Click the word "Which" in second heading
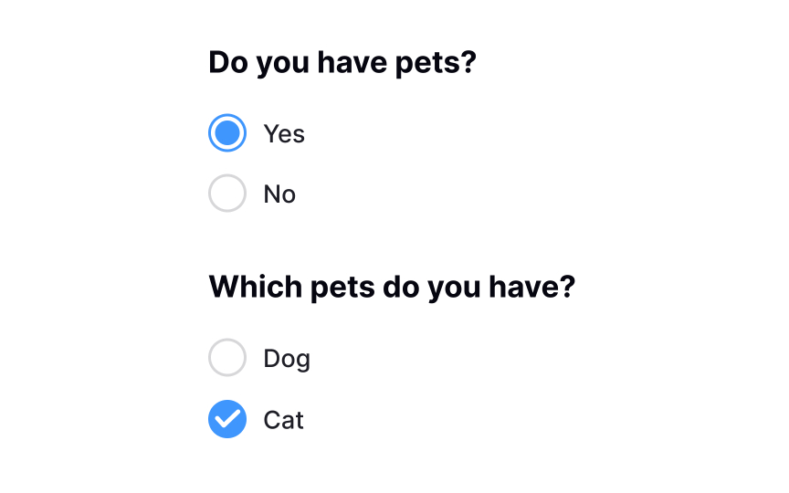 (x=256, y=287)
